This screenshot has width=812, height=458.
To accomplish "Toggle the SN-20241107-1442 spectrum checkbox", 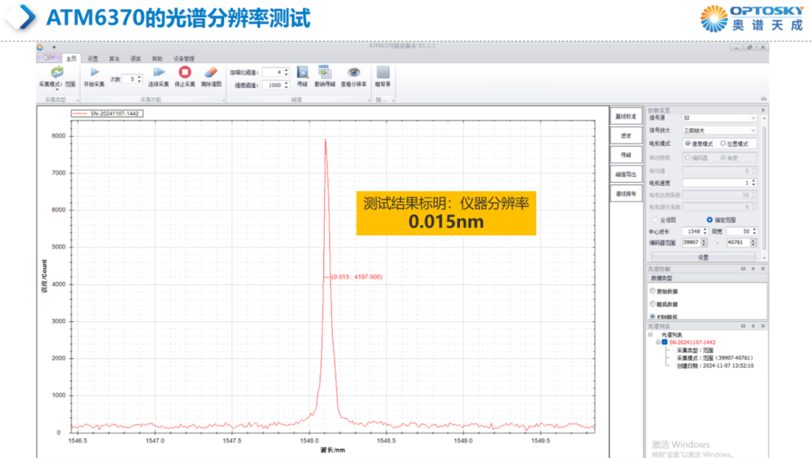I will pyautogui.click(x=665, y=342).
